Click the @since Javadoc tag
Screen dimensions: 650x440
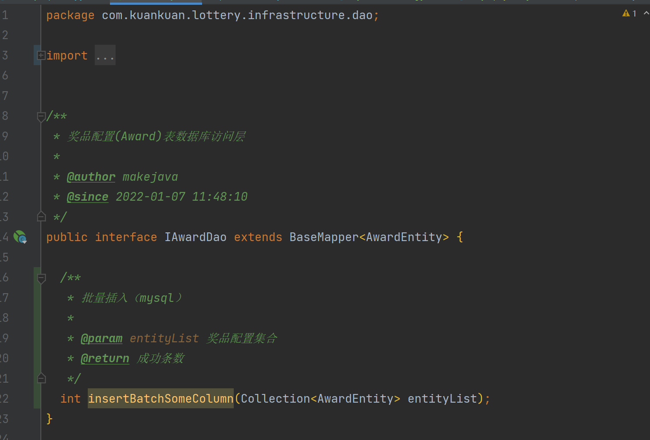pyautogui.click(x=88, y=197)
